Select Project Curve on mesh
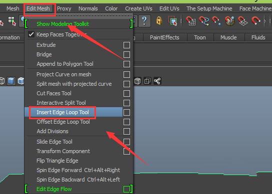 pos(64,74)
